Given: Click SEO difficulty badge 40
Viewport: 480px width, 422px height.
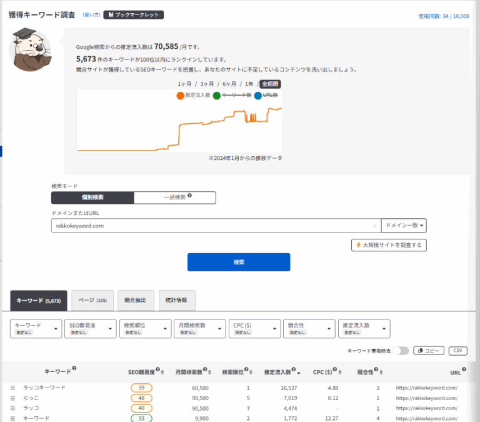Looking at the screenshot, I should (x=141, y=408).
